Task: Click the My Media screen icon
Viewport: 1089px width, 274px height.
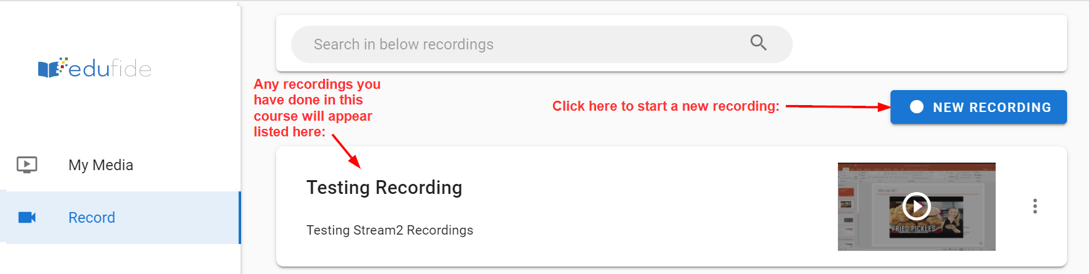Action: coord(27,165)
